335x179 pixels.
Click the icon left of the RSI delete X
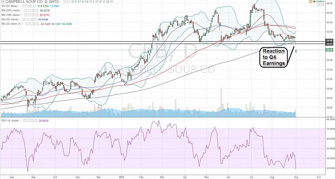coord(32,121)
